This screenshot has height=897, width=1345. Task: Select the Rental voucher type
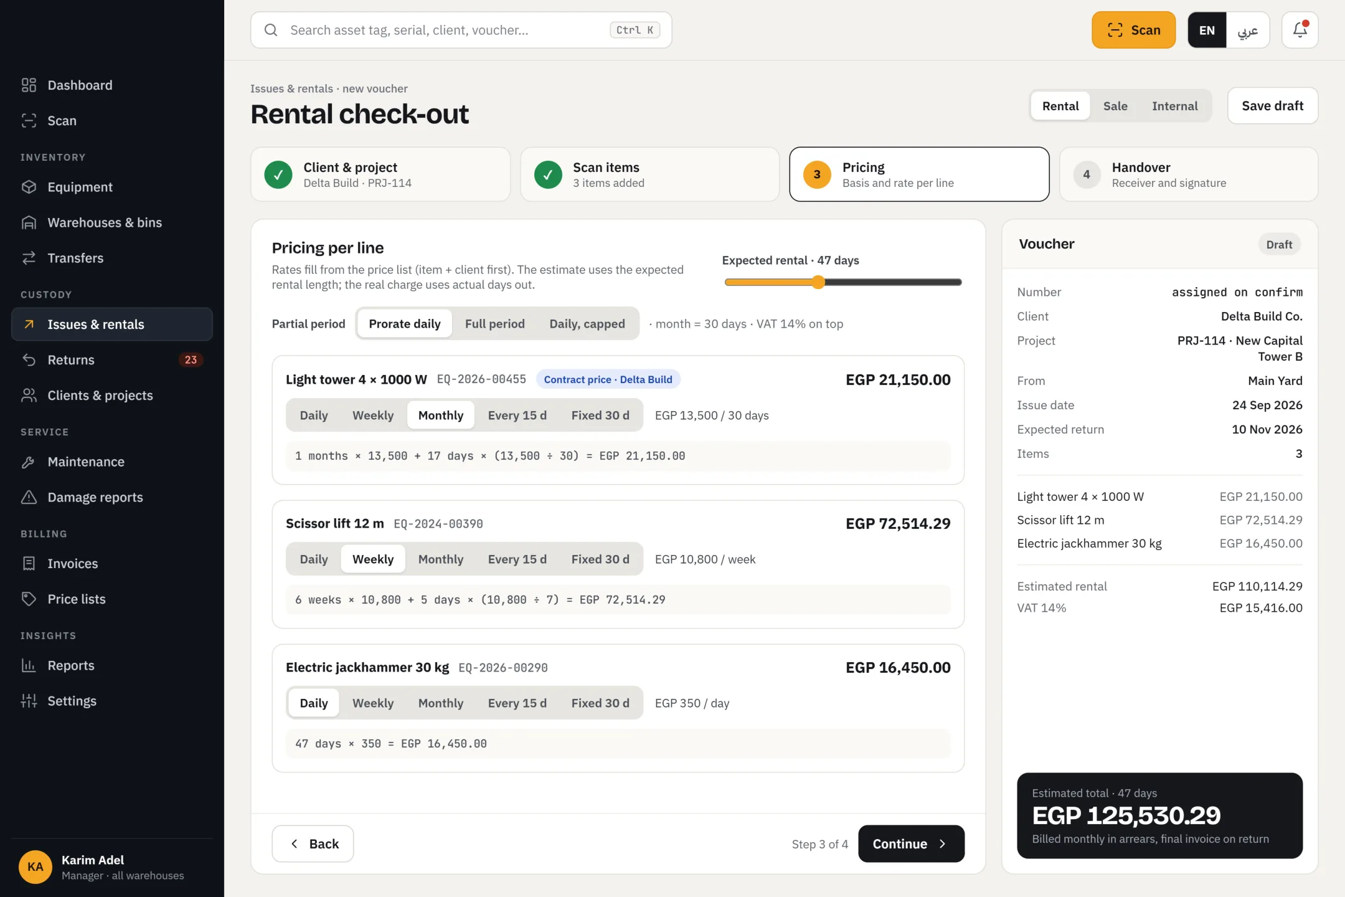point(1060,106)
